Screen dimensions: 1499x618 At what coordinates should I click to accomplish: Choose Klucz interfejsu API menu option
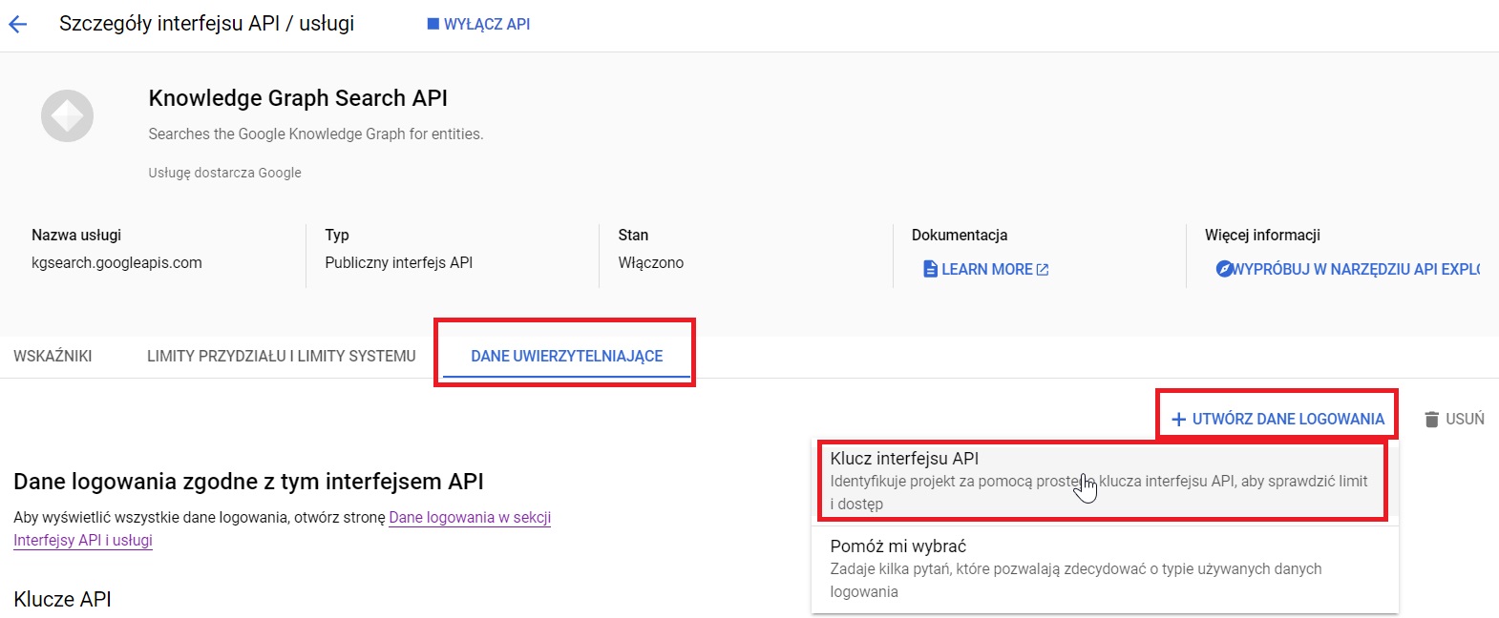[1105, 481]
